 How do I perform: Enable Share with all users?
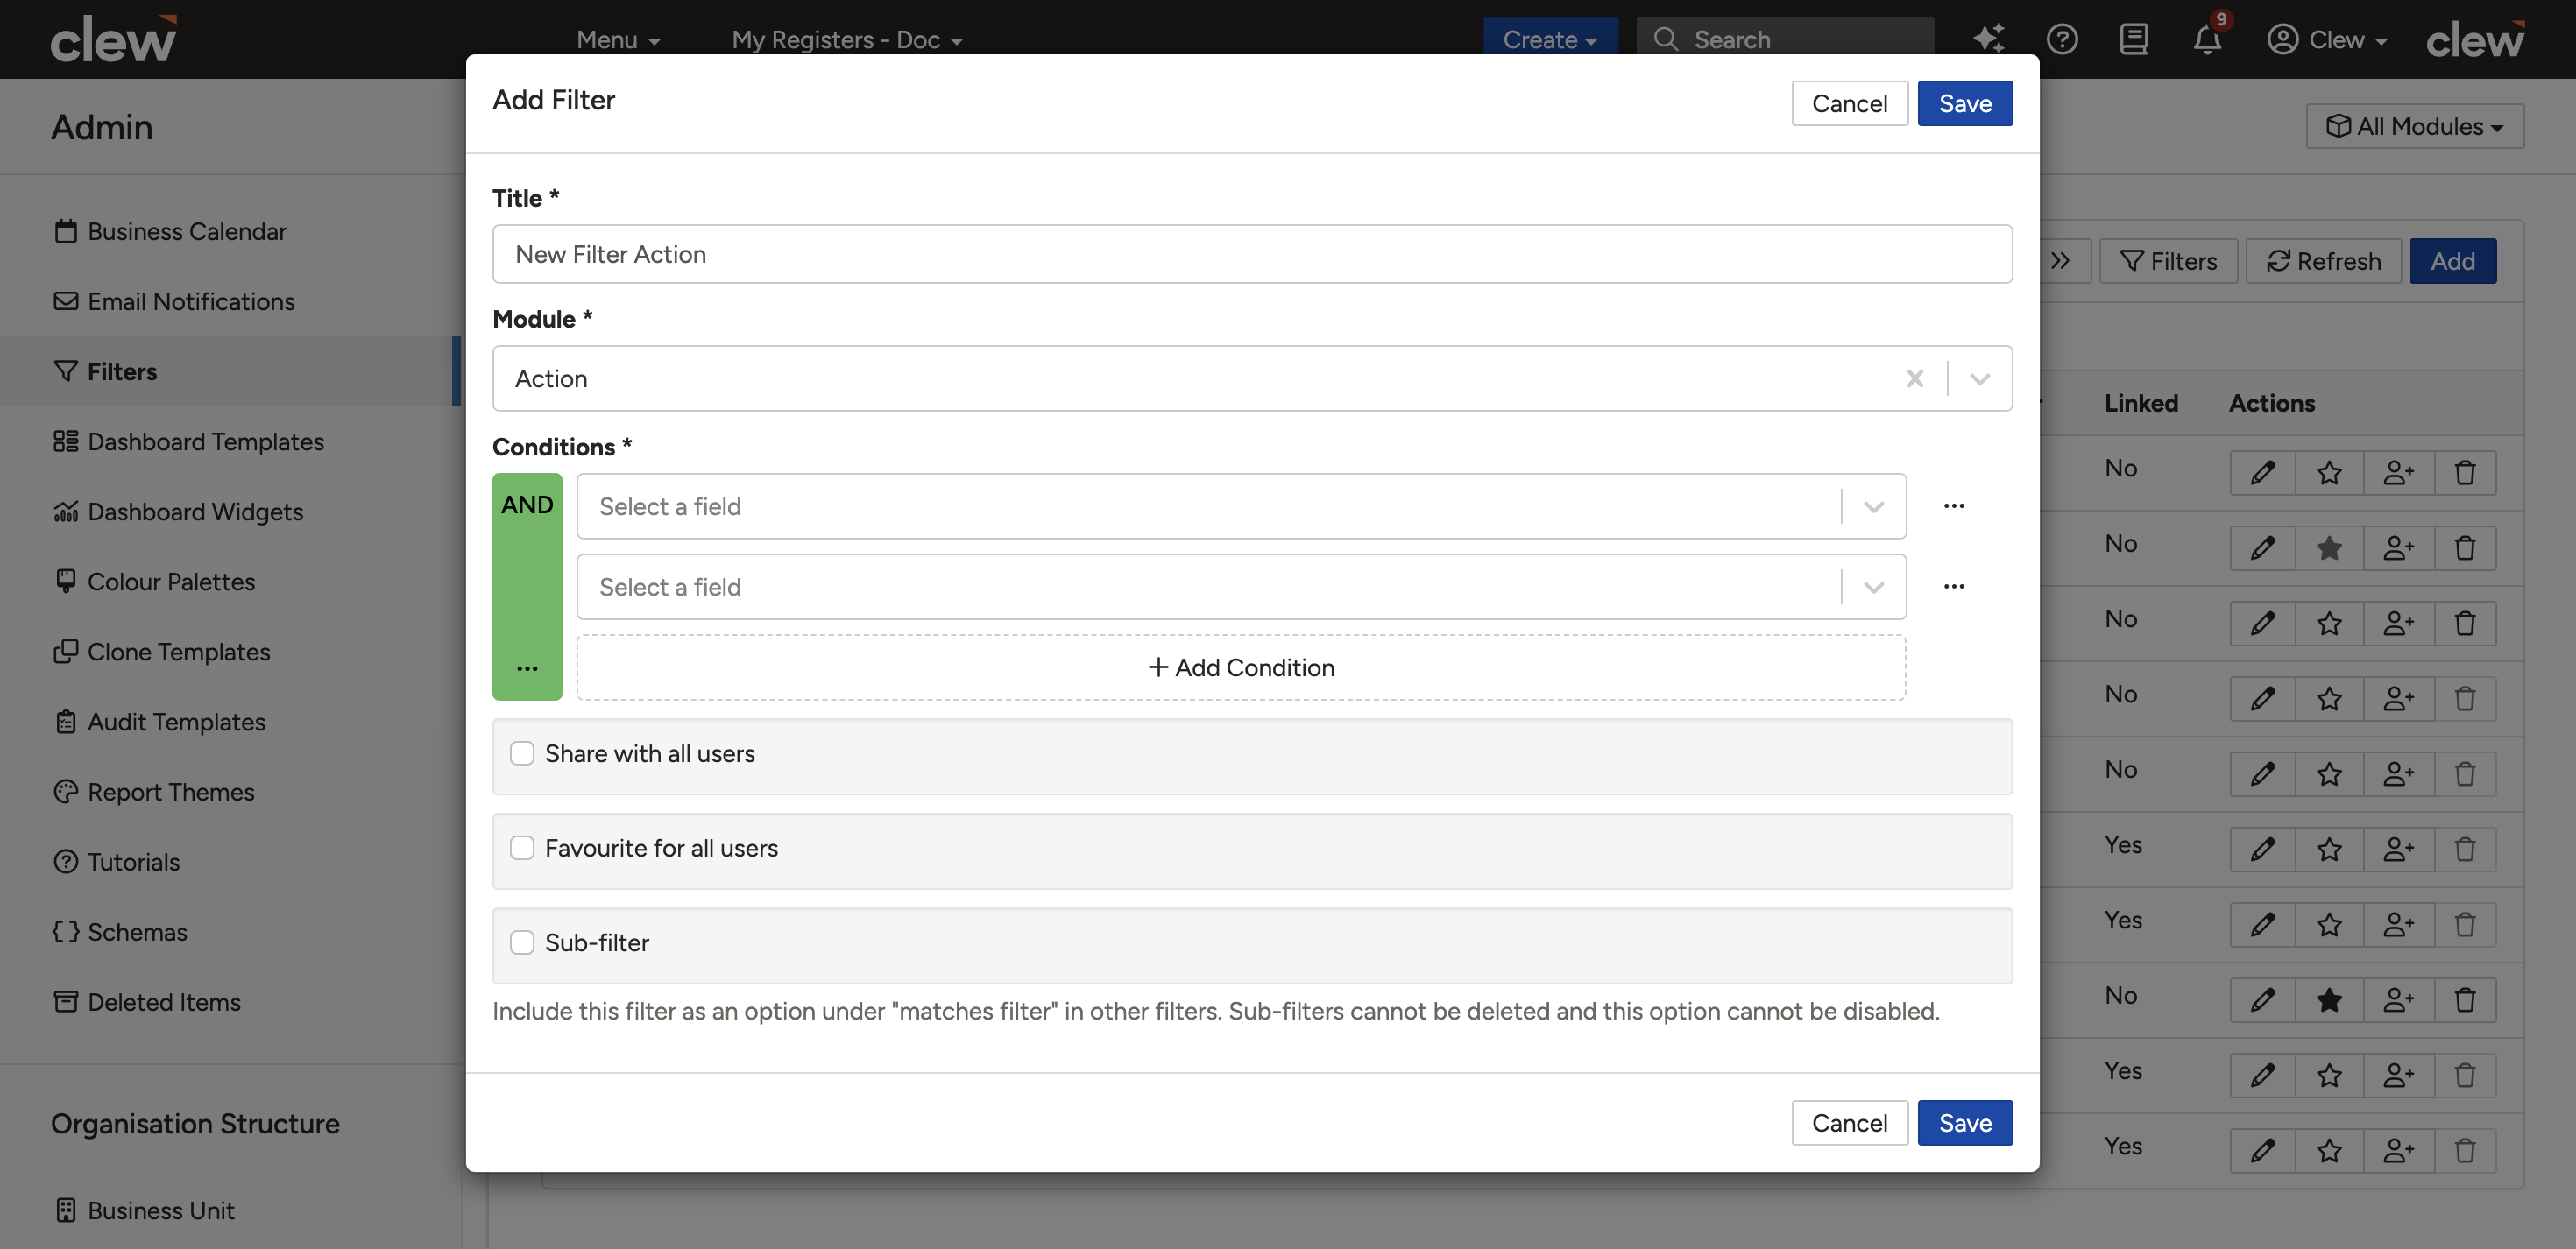(522, 753)
